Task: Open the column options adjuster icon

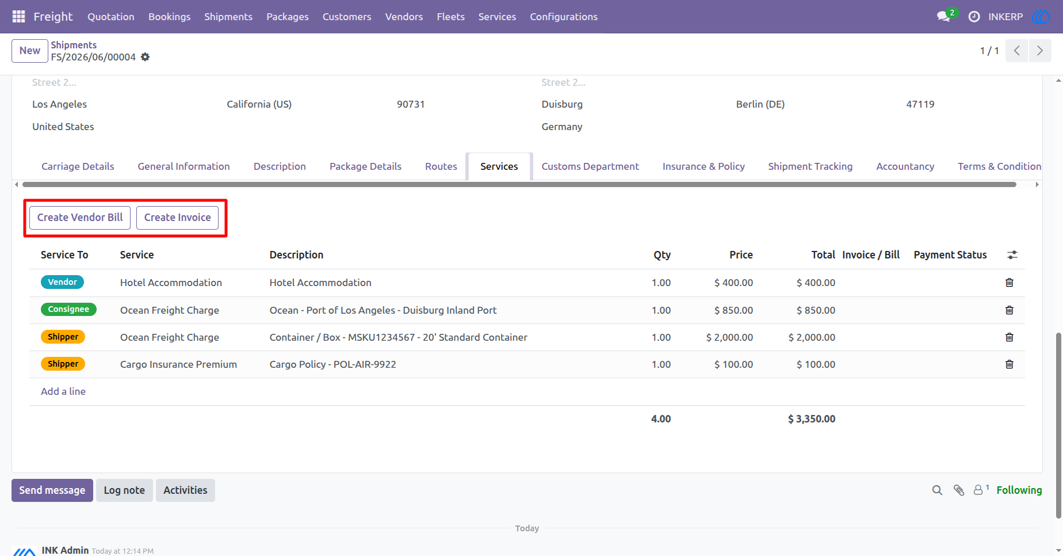Action: (x=1012, y=255)
